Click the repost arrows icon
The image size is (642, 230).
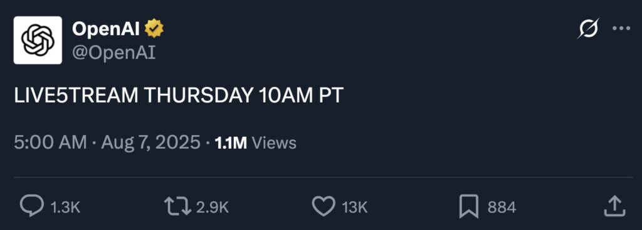pyautogui.click(x=177, y=207)
